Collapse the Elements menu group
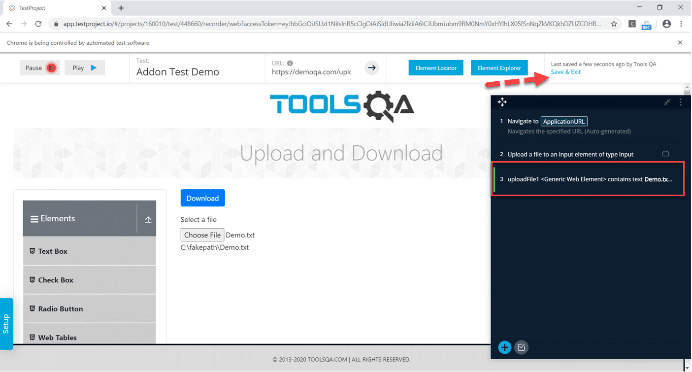The width and height of the screenshot is (692, 372). tap(80, 219)
